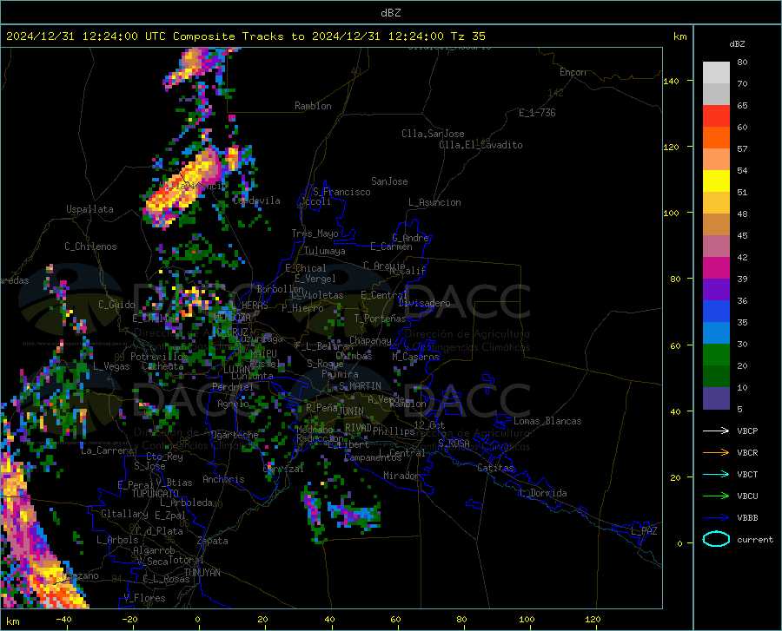782x631 pixels.
Task: Click the 'JUNIN' map label
Action: tap(351, 411)
